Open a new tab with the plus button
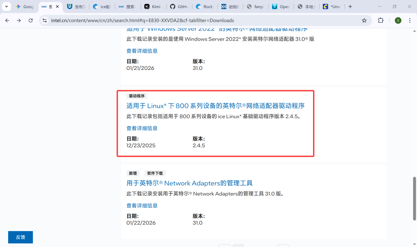This screenshot has width=417, height=247. click(x=350, y=6)
